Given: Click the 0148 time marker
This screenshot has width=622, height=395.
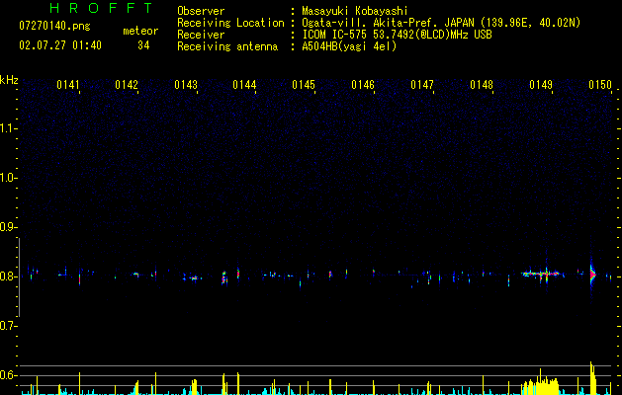Looking at the screenshot, I should pos(482,85).
